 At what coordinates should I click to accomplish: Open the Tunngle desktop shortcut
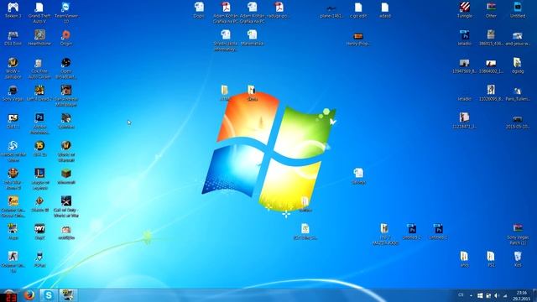pos(464,10)
